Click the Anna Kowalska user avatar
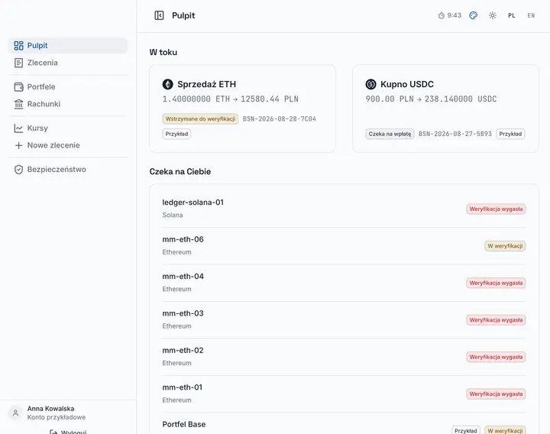This screenshot has height=434, width=550. tap(15, 413)
